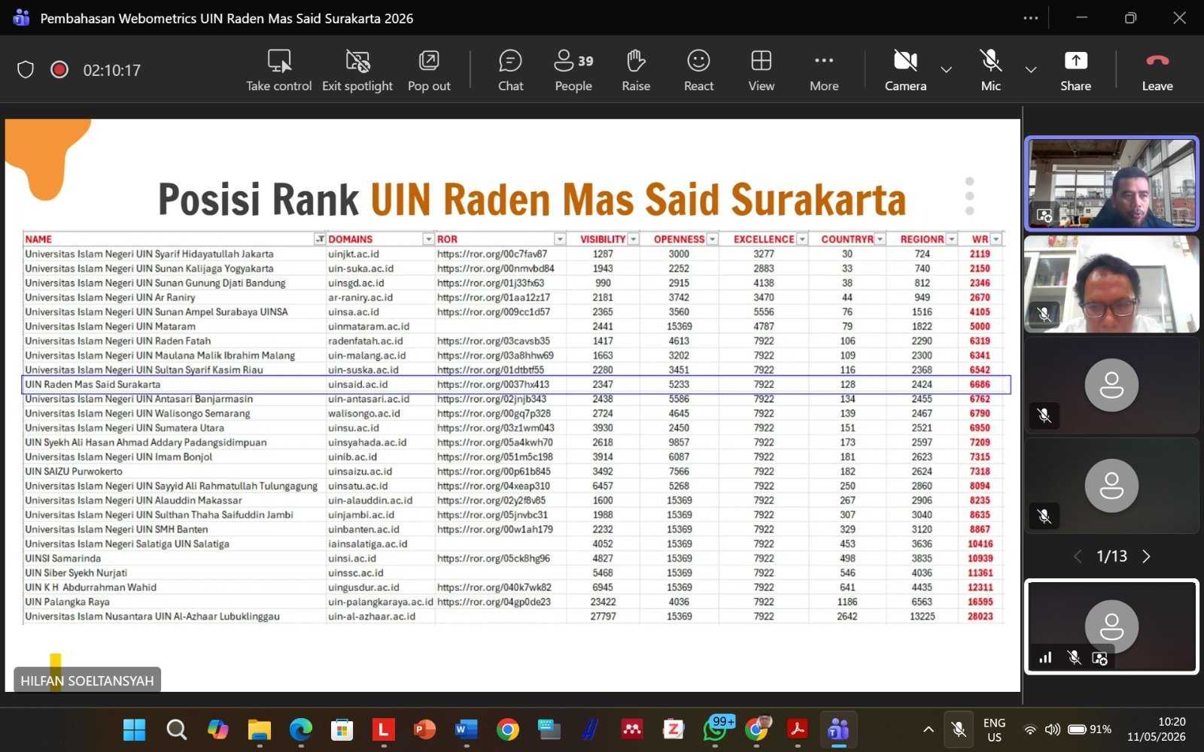Open Windows Search from the taskbar

[x=176, y=729]
